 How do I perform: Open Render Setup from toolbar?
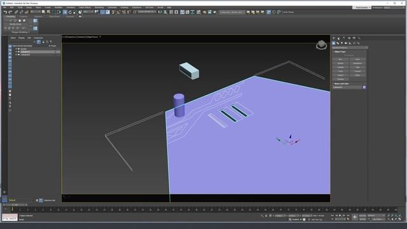(x=205, y=12)
